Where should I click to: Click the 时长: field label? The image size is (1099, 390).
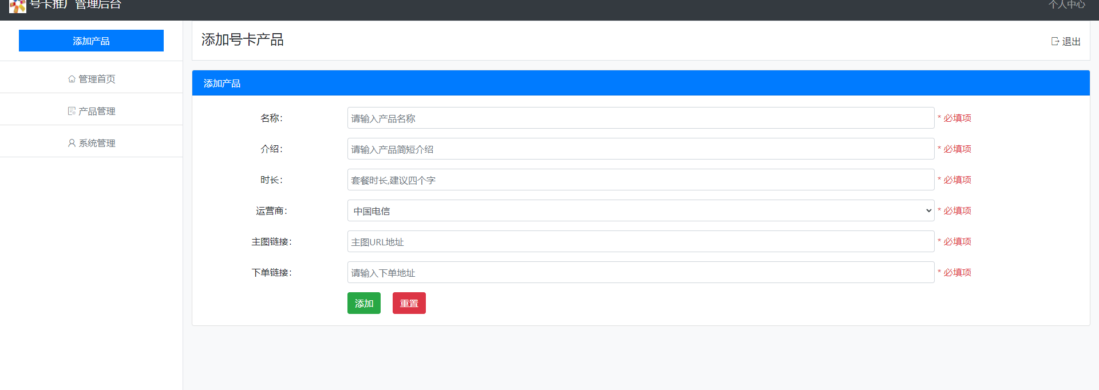(x=271, y=180)
